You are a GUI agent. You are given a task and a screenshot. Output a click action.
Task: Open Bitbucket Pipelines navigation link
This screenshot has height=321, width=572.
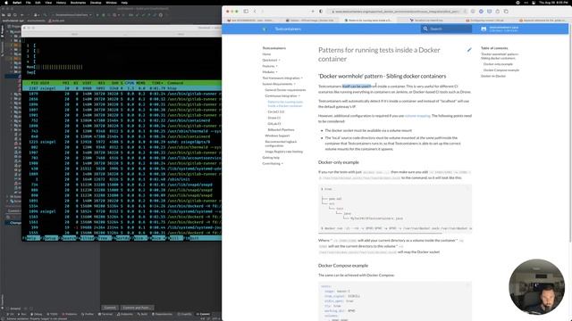pos(281,129)
